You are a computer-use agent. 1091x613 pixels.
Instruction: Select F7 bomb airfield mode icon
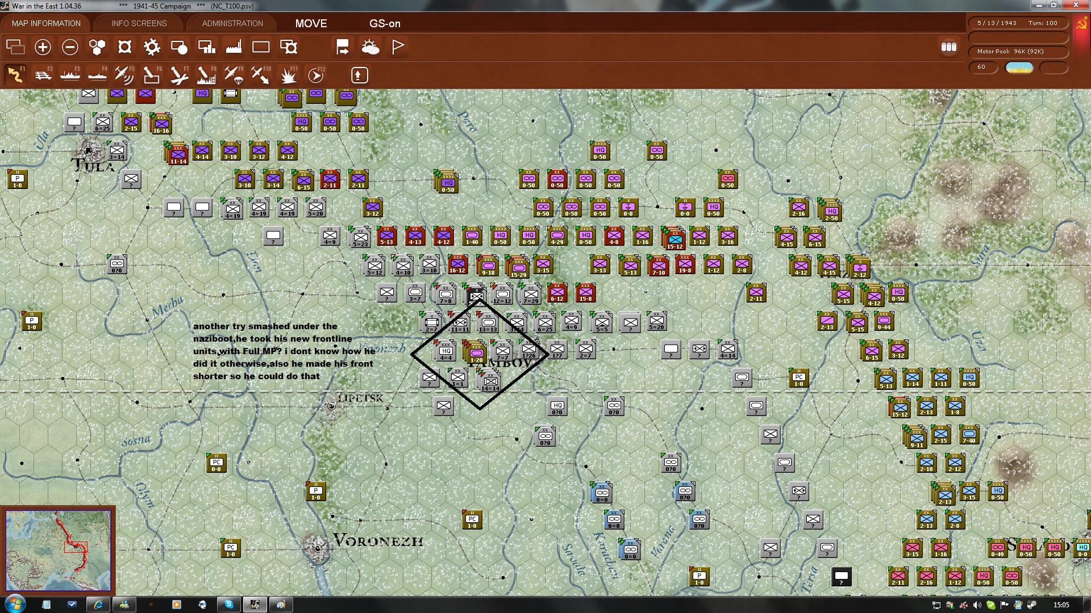(179, 75)
